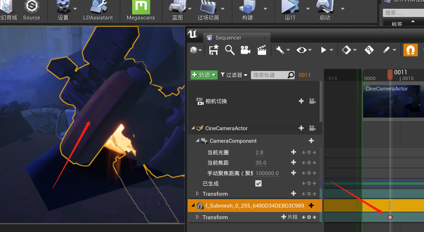
Task: Open the render movie clapperboard icon
Action: click(x=262, y=50)
